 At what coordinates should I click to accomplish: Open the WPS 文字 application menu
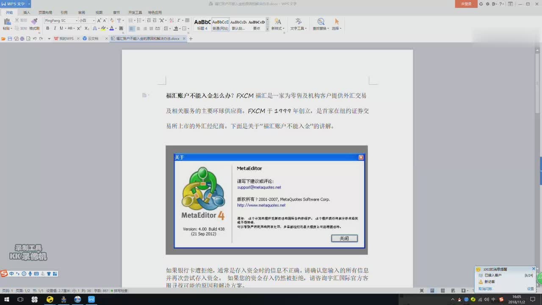click(x=15, y=3)
